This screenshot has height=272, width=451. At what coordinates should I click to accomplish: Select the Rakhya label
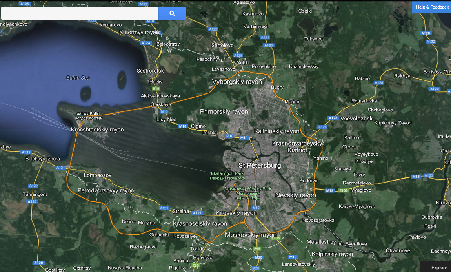[x=402, y=76]
